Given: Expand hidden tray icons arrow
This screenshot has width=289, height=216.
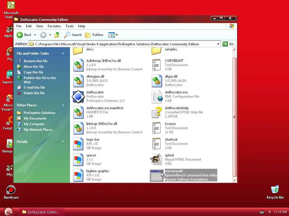Looking at the screenshot, I should (270, 212).
